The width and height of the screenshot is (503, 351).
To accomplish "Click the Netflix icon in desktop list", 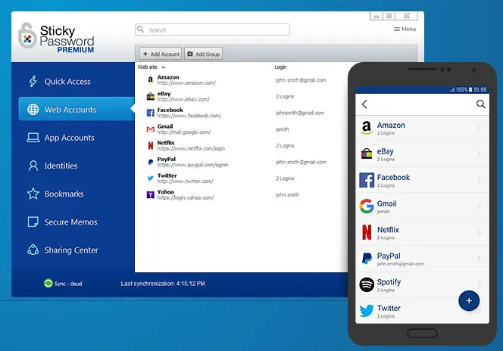I will (151, 145).
